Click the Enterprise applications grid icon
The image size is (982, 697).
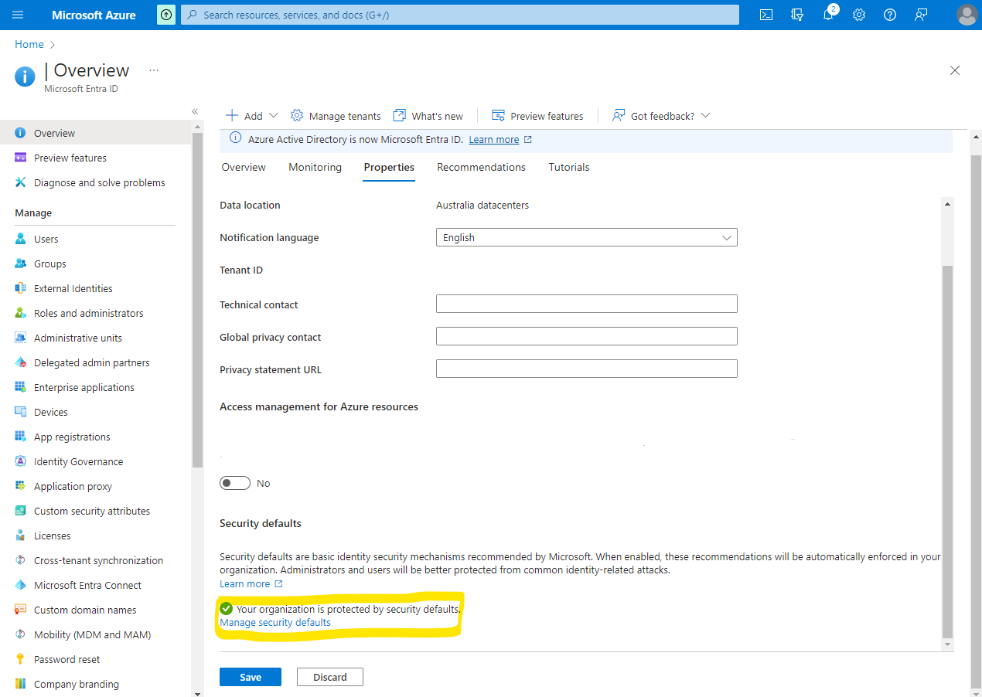21,387
